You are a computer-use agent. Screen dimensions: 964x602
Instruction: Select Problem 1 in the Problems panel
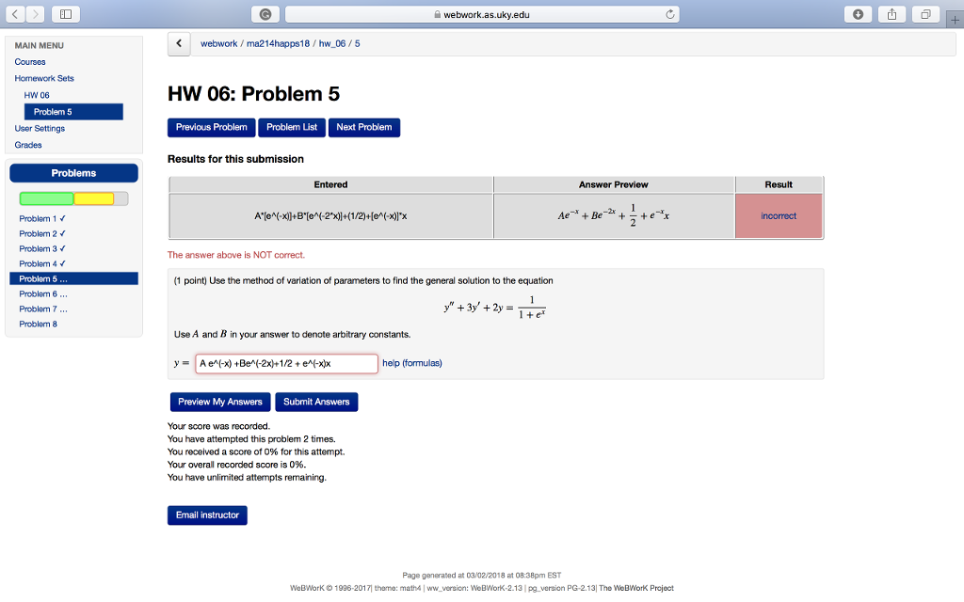[x=41, y=218]
